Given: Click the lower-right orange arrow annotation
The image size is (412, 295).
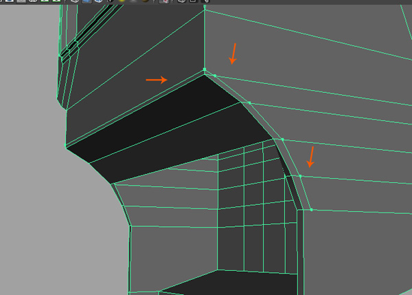Looking at the screenshot, I should click(x=312, y=156).
